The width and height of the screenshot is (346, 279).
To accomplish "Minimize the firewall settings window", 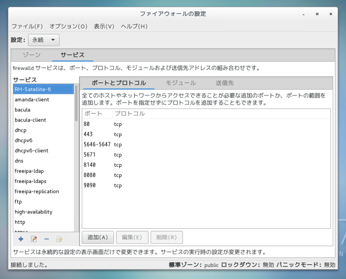I will tap(304, 14).
